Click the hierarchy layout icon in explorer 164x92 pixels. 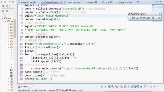(7, 11)
